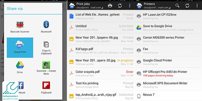The height and width of the screenshot is (101, 202).
Task: Tap the tablet icon beside Nexus 7
Action: click(x=139, y=96)
